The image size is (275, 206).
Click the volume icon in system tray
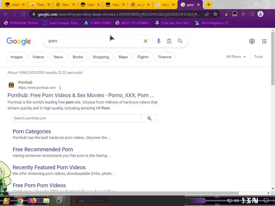[x=236, y=201]
